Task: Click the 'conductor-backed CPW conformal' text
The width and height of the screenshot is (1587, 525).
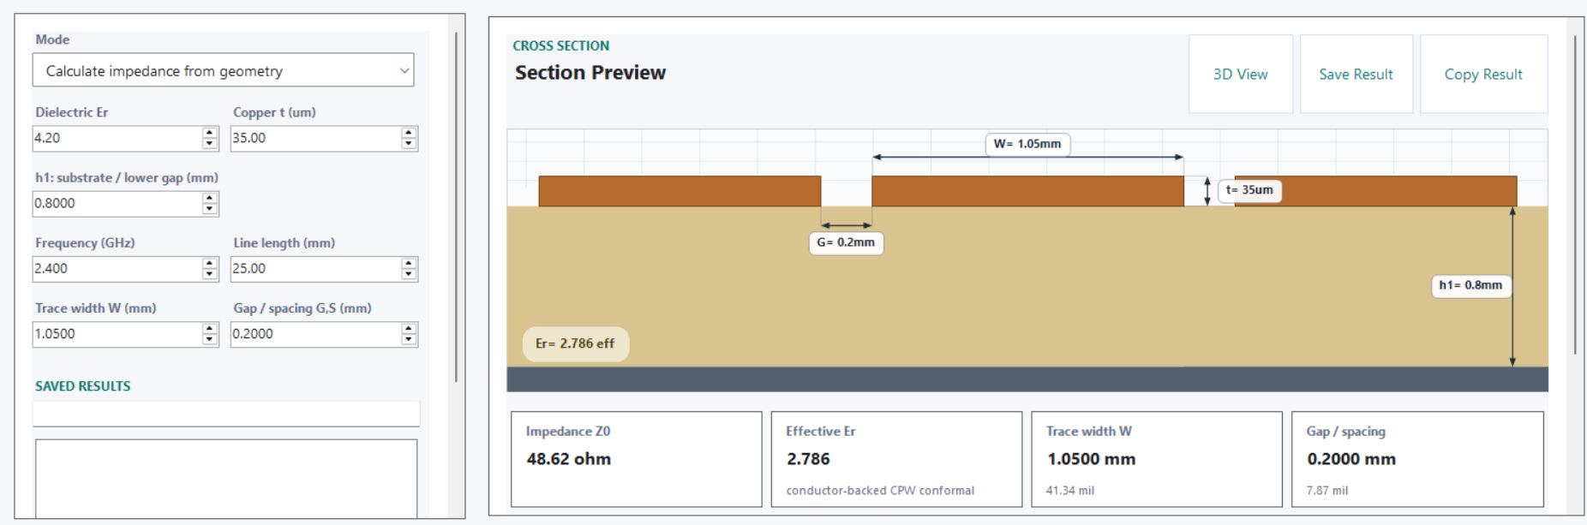Action: pyautogui.click(x=880, y=491)
